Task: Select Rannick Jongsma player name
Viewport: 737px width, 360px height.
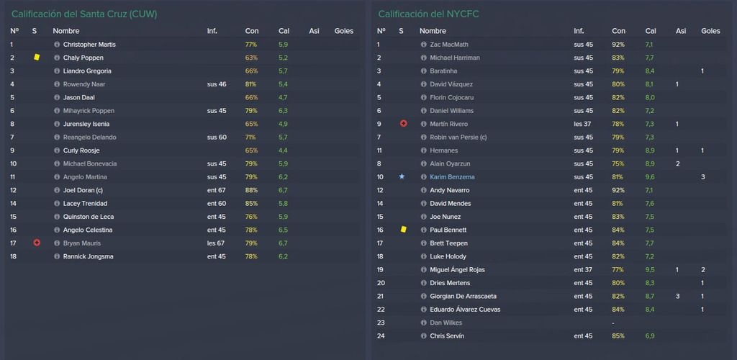Action: [88, 256]
